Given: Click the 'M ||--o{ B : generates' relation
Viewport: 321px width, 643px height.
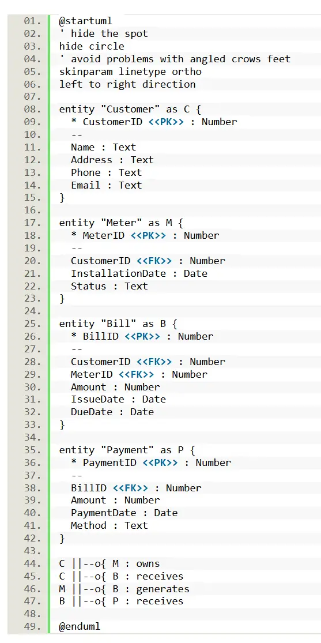Looking at the screenshot, I should 124,589.
